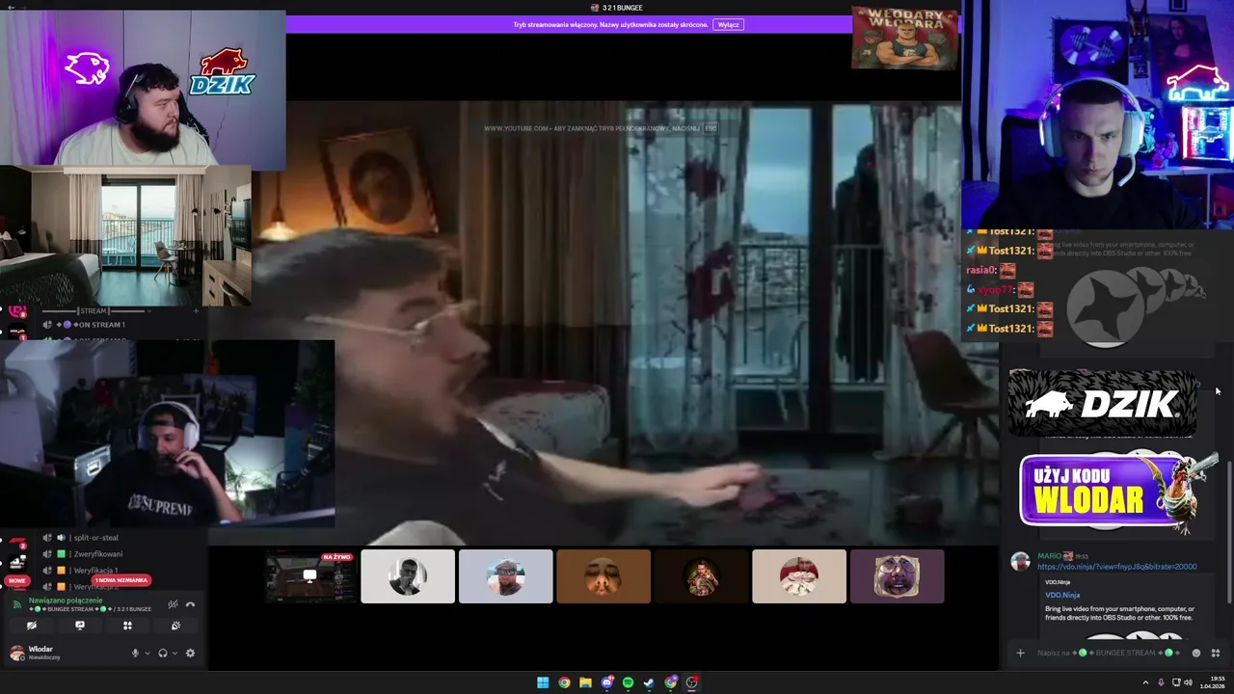Select participant tile with dark background avatar
Viewport: 1234px width, 694px height.
click(701, 576)
